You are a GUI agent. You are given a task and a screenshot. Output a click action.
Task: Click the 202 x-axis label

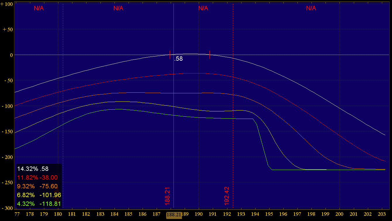(368, 214)
